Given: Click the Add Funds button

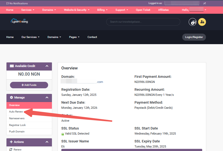Looking at the screenshot, I should (x=29, y=85).
